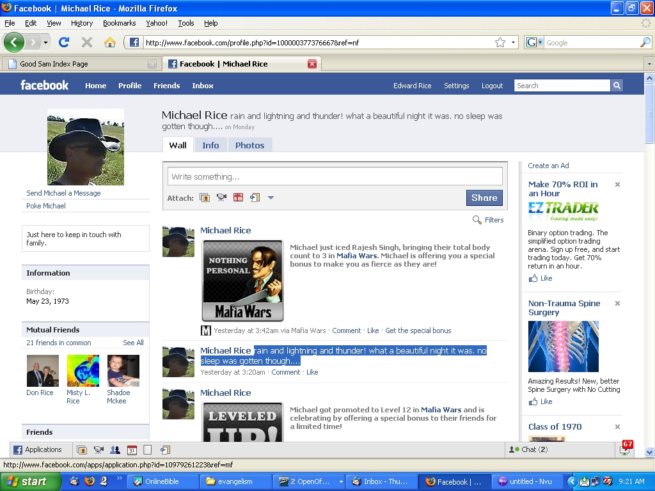
Task: Open Groups app in bottom Applications bar
Action: (x=115, y=449)
